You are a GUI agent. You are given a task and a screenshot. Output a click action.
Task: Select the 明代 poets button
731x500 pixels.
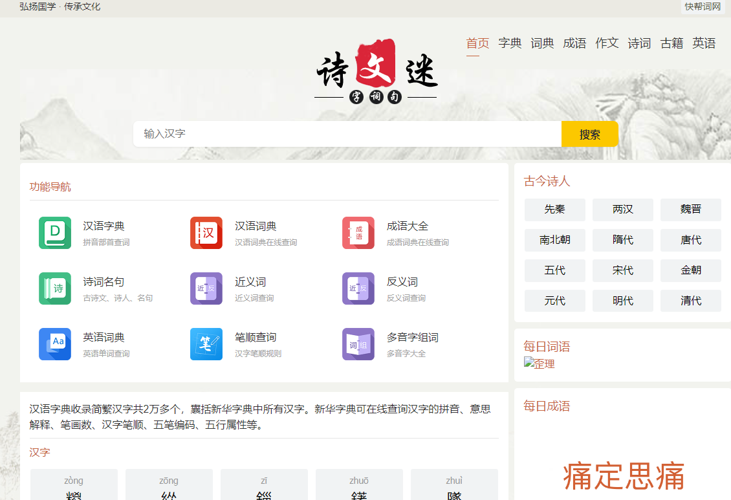(623, 301)
